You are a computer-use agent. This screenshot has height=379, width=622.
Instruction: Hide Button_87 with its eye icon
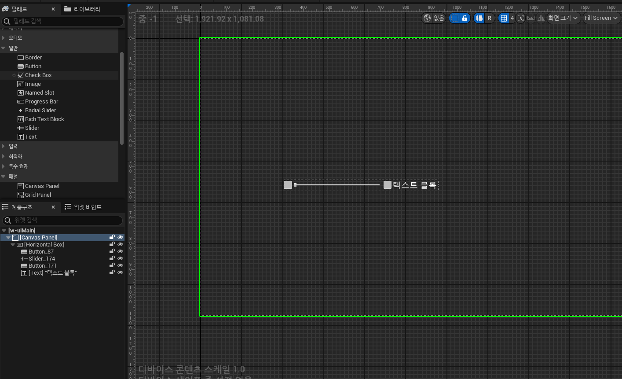coord(120,251)
